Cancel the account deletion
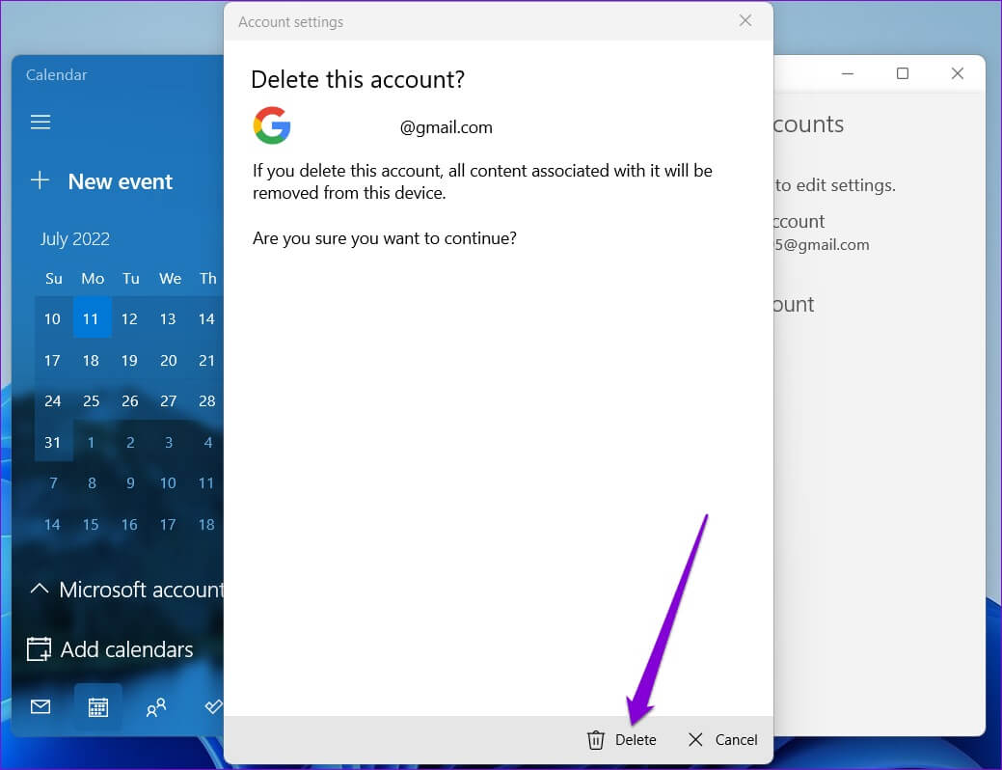The image size is (1002, 770). [x=722, y=740]
